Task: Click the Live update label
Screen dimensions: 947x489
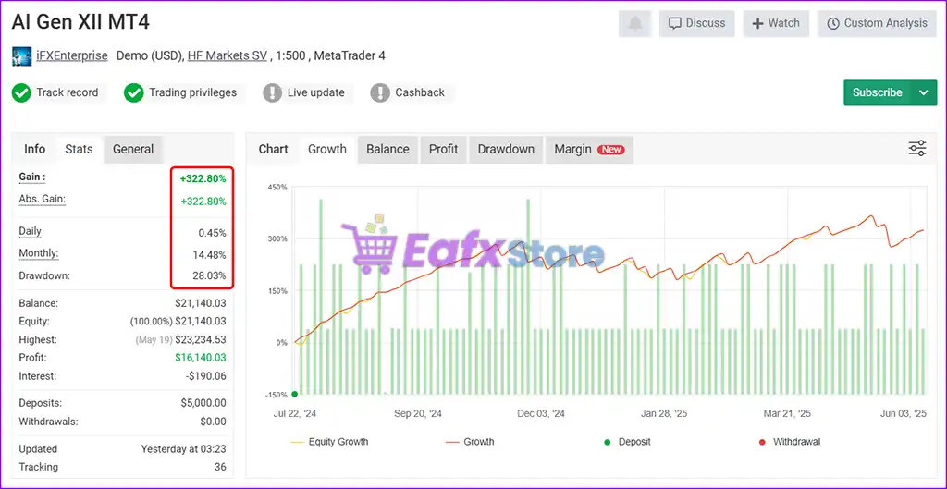Action: (x=316, y=93)
